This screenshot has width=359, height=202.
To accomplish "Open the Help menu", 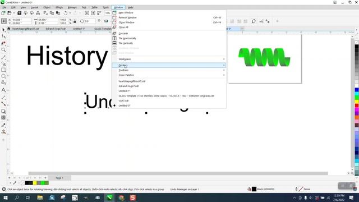I will (130, 7).
